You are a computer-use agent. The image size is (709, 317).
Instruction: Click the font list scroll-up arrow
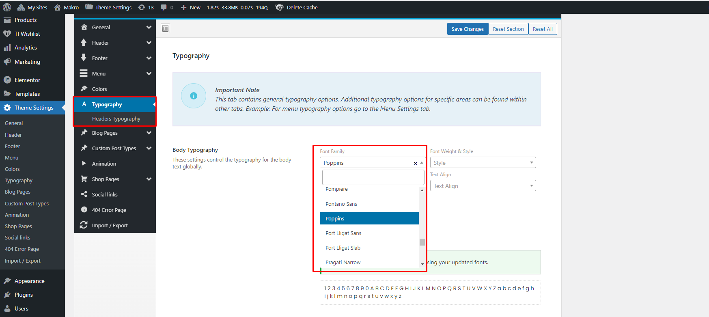[x=422, y=190]
